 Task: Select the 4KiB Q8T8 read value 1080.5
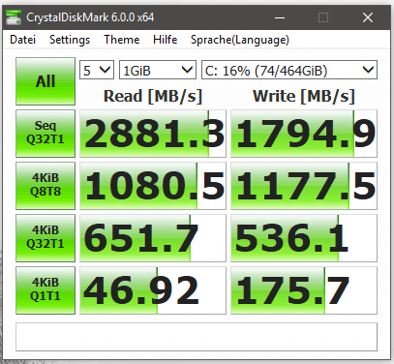pos(153,186)
